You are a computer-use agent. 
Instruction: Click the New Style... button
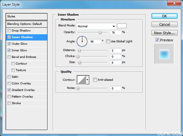point(164,33)
